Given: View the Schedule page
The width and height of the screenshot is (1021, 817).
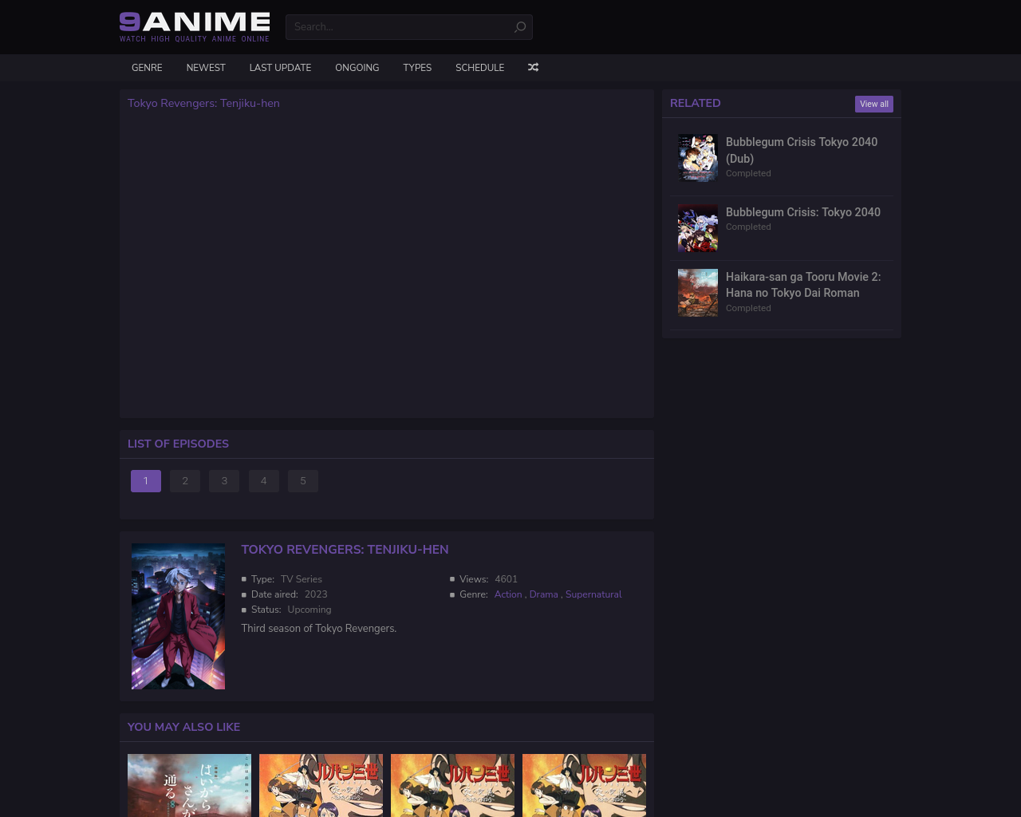Looking at the screenshot, I should tap(480, 68).
